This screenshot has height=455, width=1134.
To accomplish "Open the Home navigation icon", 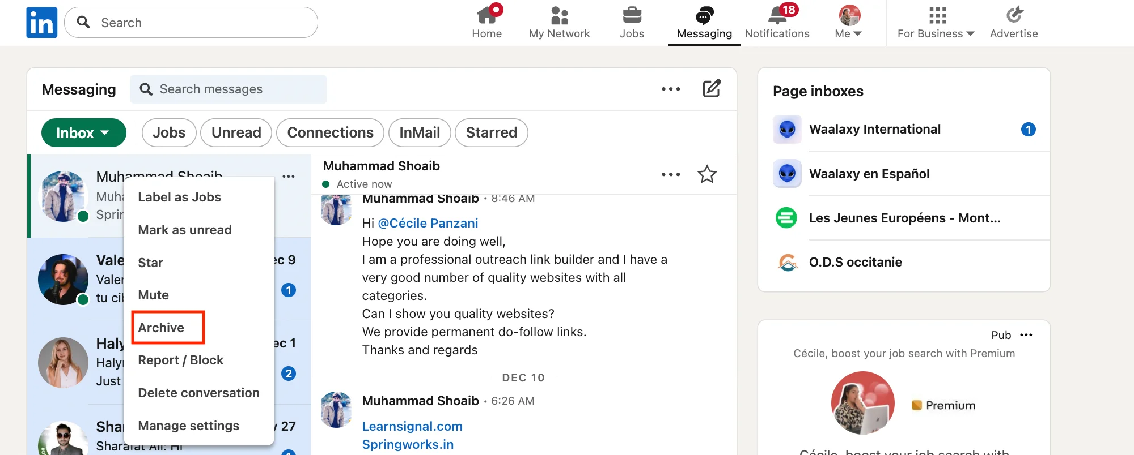I will click(487, 23).
